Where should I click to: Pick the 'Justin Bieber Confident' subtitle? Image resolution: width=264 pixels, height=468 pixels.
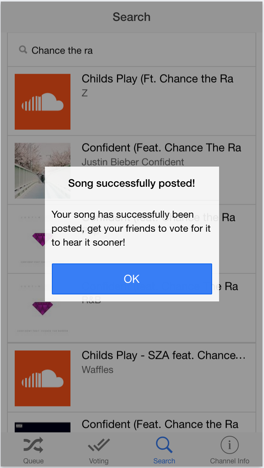click(133, 162)
